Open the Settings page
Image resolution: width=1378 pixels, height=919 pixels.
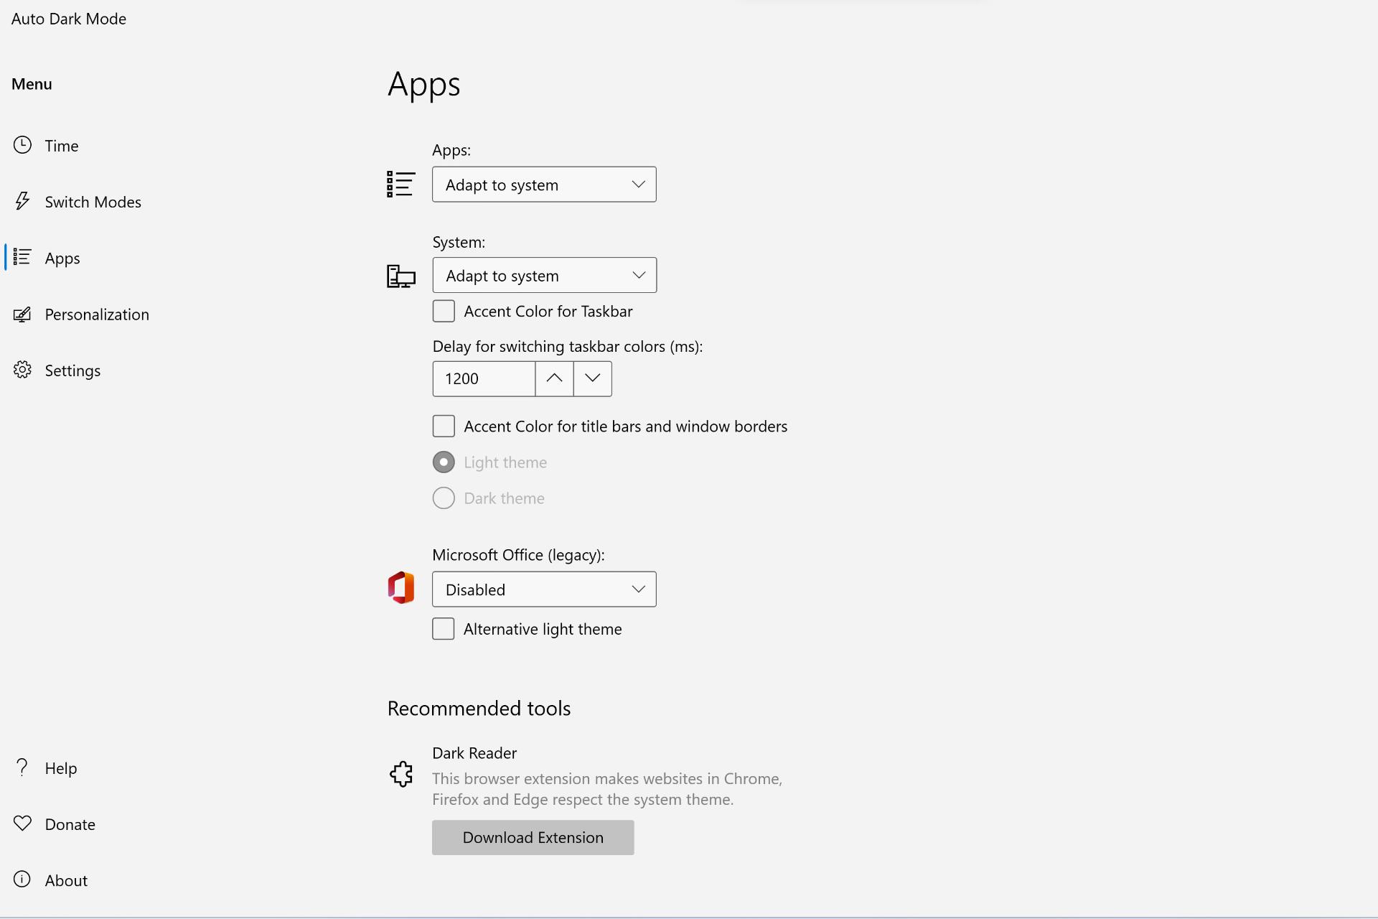click(72, 370)
